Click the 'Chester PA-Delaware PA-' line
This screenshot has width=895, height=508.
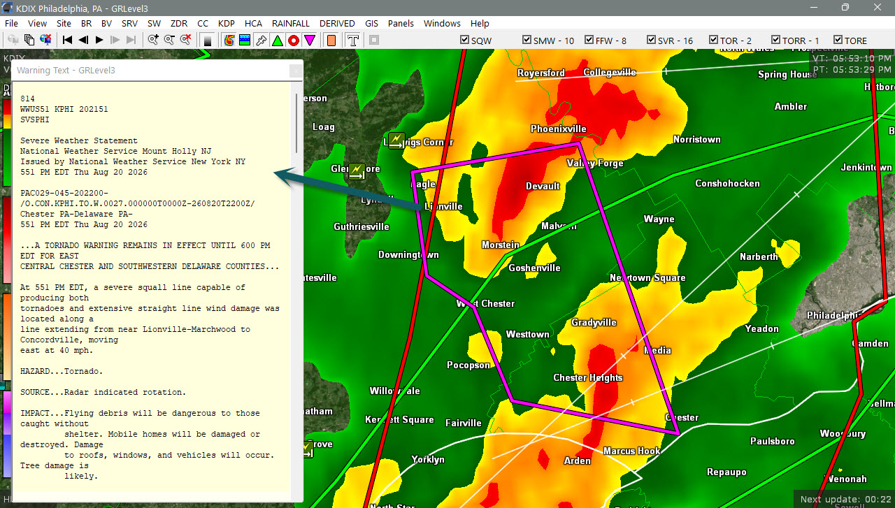pos(76,214)
